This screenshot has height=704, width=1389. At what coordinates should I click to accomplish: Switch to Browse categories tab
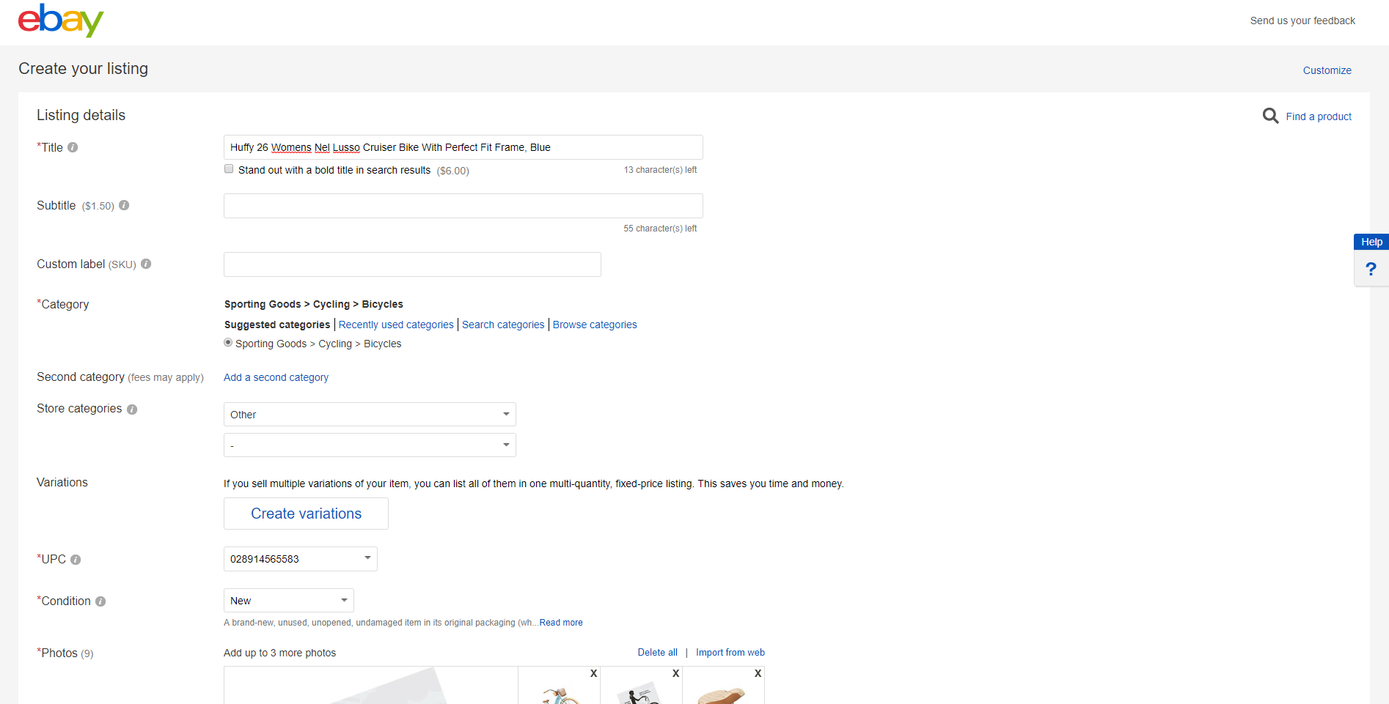tap(595, 325)
